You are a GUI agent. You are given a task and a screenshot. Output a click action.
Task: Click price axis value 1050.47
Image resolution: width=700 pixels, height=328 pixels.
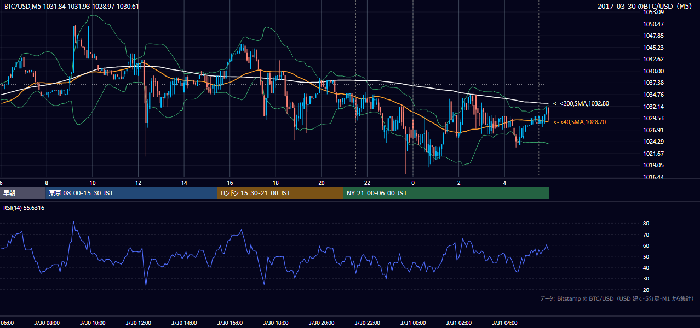coord(653,24)
